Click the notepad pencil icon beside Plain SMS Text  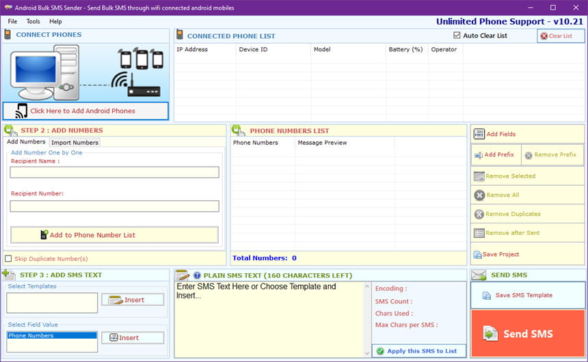tap(183, 275)
